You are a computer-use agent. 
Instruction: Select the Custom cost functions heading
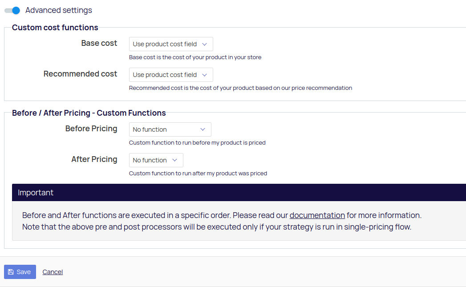55,27
